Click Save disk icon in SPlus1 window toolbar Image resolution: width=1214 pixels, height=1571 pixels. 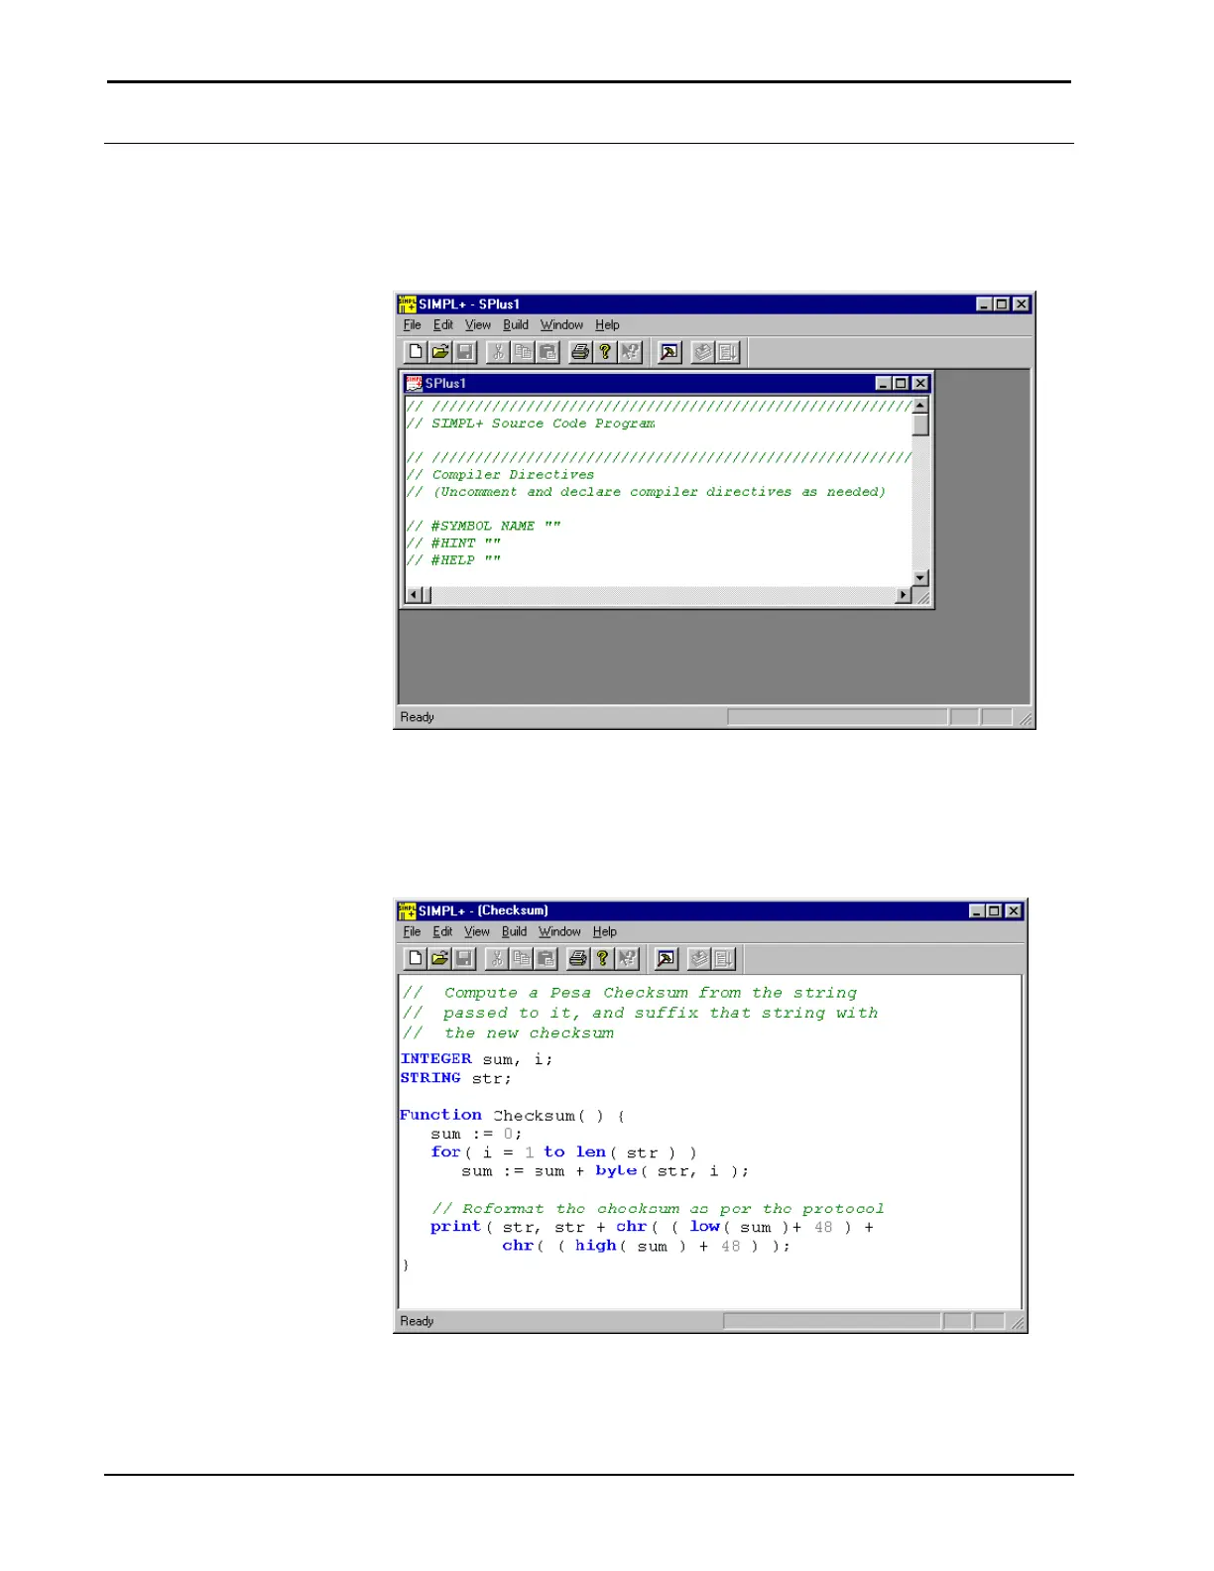465,352
